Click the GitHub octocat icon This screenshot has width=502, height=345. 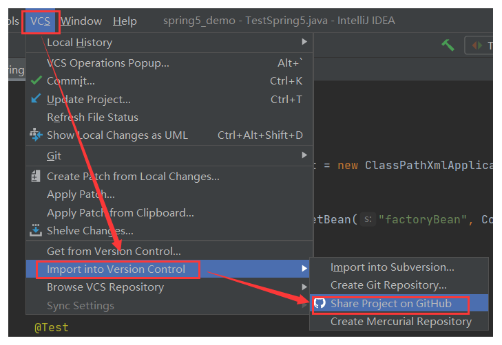point(320,303)
